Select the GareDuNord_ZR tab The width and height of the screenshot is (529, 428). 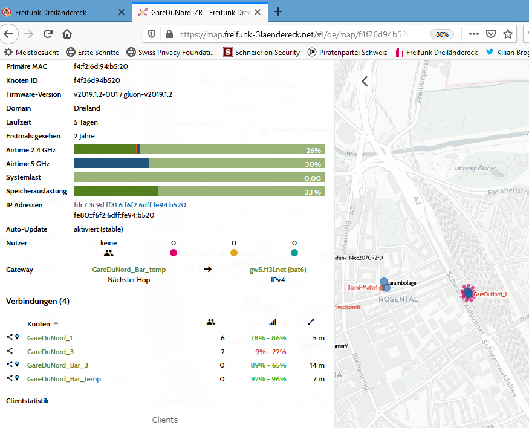pos(200,12)
